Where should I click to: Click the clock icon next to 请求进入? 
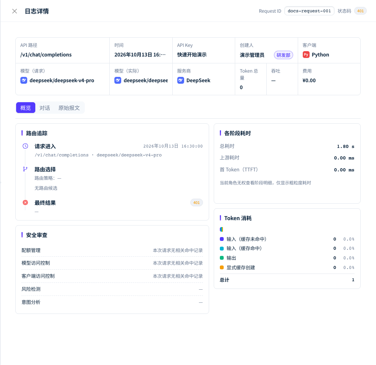(x=25, y=146)
